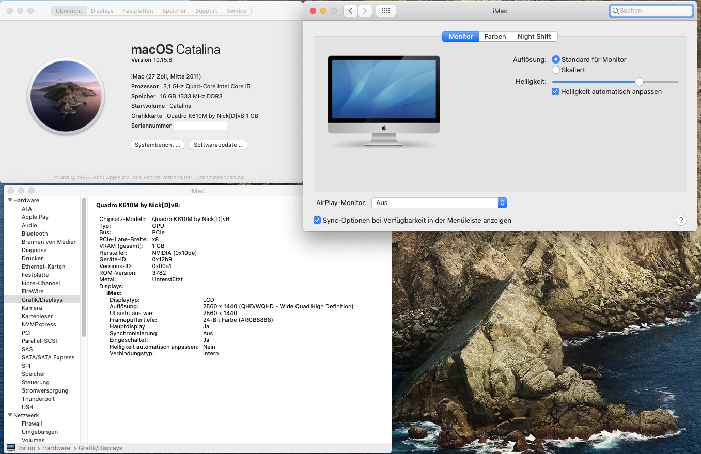Screen dimensions: 701x454
Task: Select Kamera in the sidebar
Action: [x=32, y=308]
